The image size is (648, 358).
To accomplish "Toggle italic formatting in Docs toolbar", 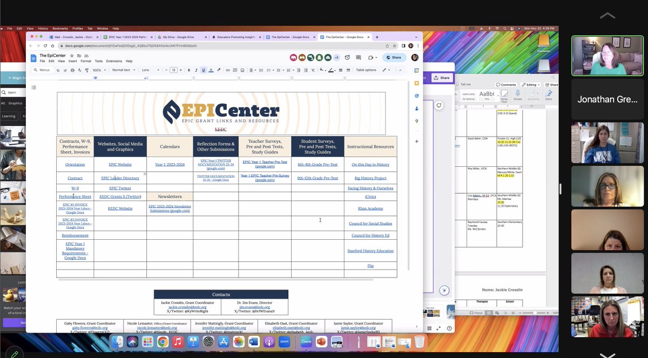I will pos(196,70).
